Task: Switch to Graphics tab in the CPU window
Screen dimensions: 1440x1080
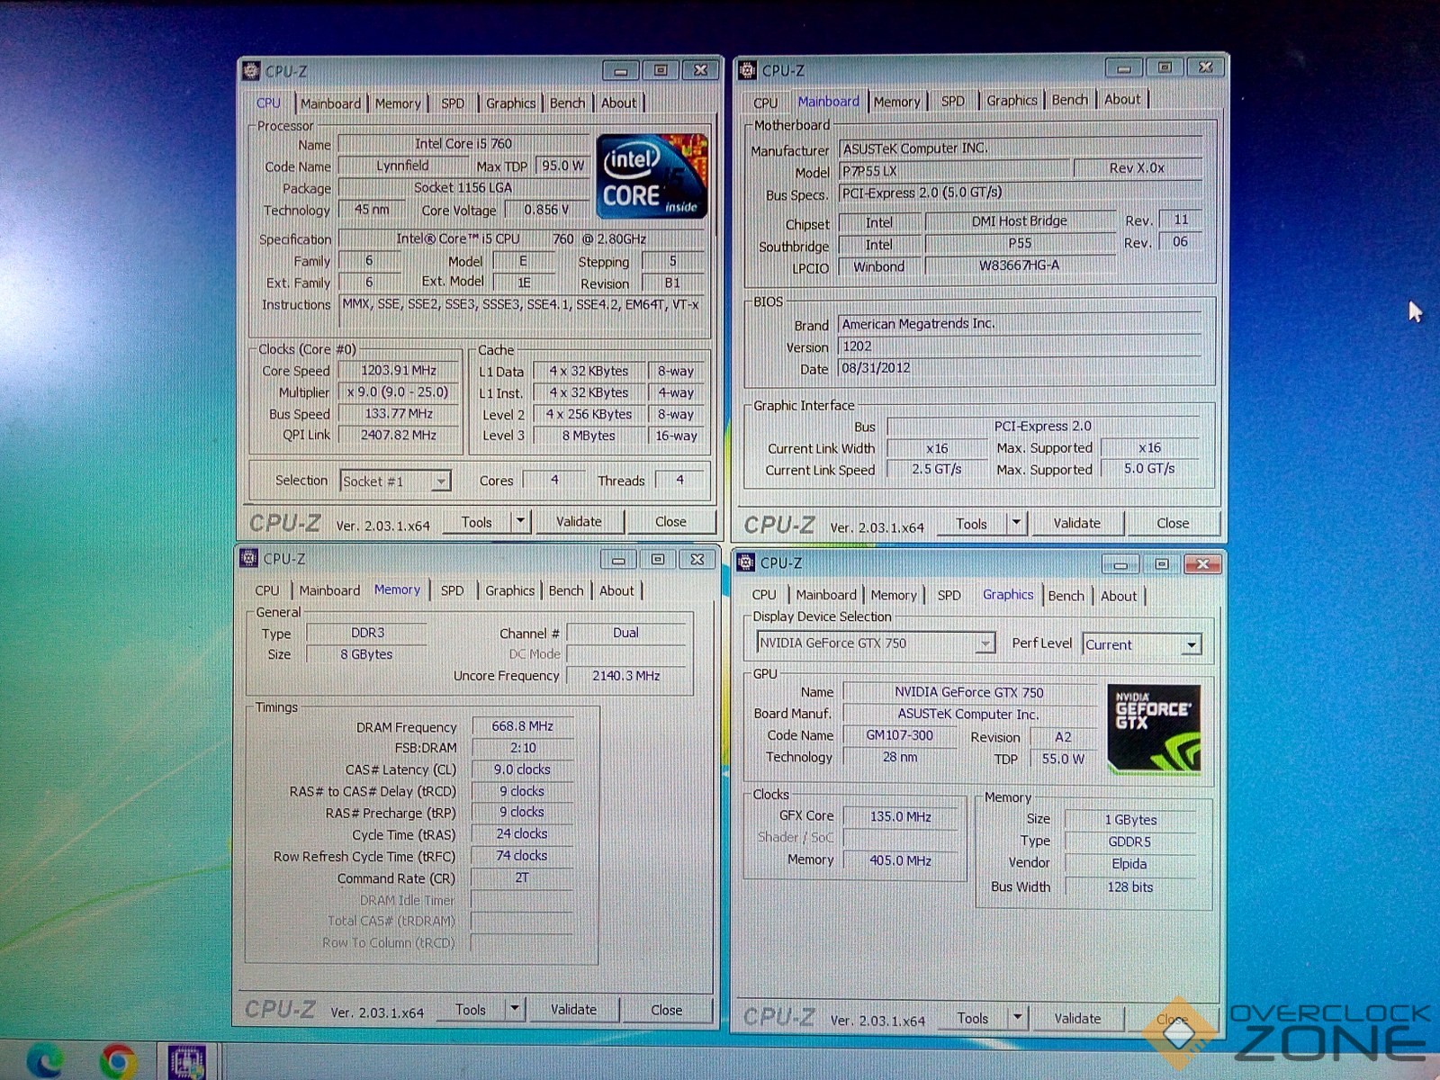Action: click(x=510, y=103)
